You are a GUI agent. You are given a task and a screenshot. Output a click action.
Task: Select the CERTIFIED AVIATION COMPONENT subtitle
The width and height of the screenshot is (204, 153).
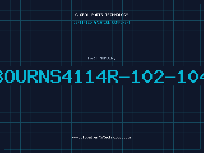click(x=102, y=22)
